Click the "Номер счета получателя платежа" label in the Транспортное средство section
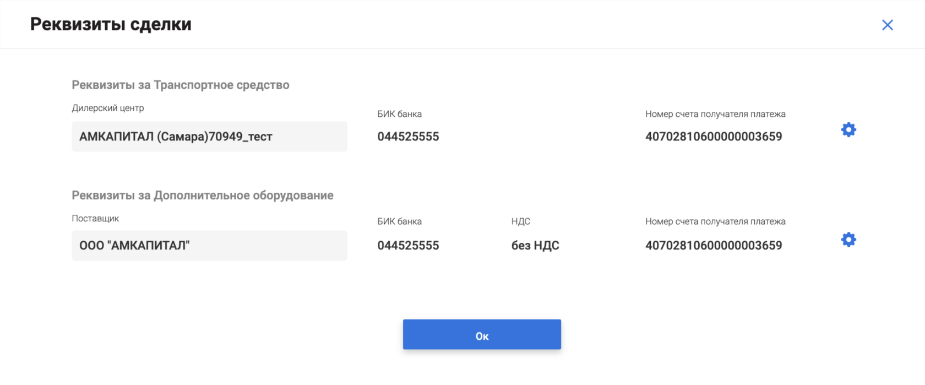The width and height of the screenshot is (925, 385). click(715, 114)
